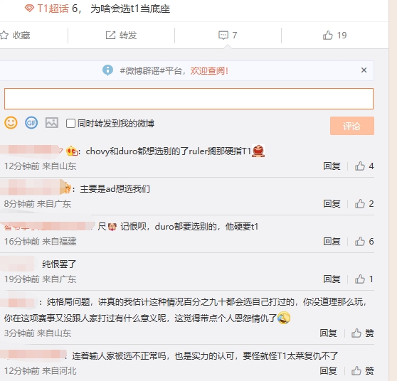Like the post with 19 likes

[x=334, y=35]
